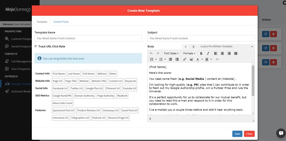The image size is (286, 141).
Task: Toggle Bold formatting
Action: coord(201,53)
